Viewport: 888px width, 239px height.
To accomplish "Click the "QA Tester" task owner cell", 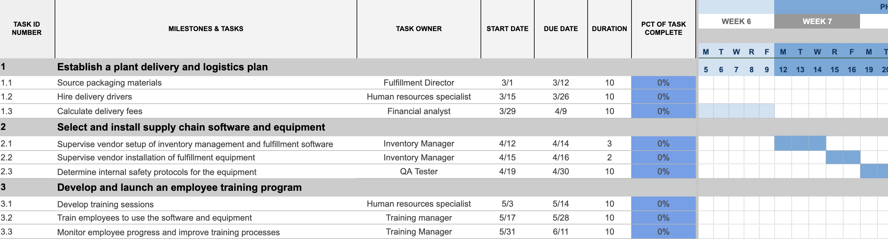I will (x=419, y=171).
